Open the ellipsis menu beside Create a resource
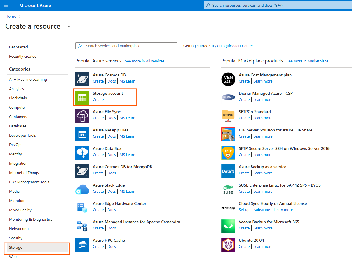The height and width of the screenshot is (272, 352). [x=69, y=26]
